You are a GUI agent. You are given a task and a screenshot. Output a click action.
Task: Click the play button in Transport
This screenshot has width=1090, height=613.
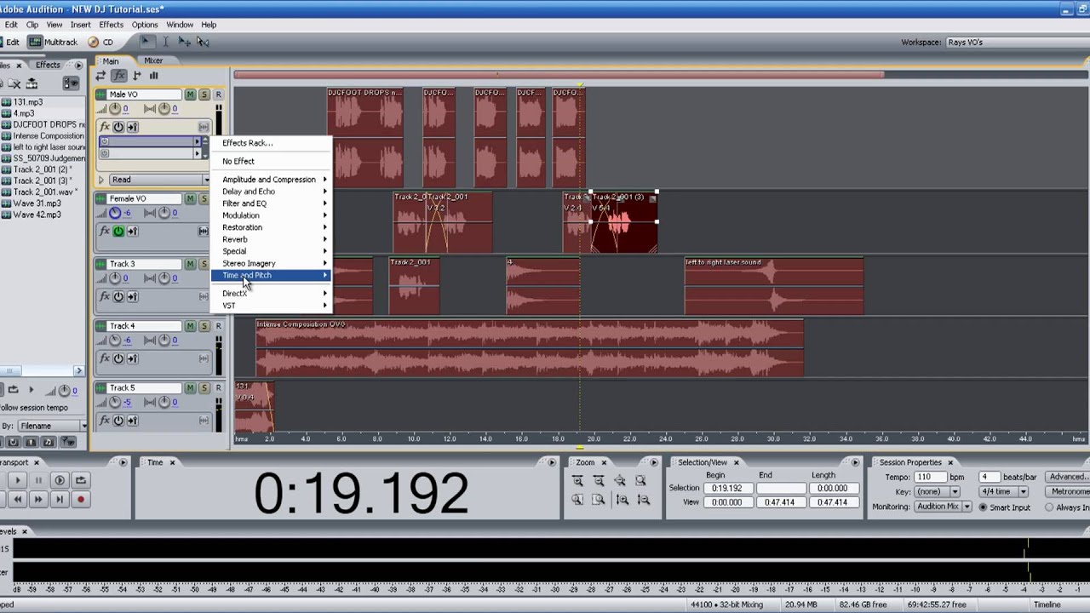click(17, 480)
